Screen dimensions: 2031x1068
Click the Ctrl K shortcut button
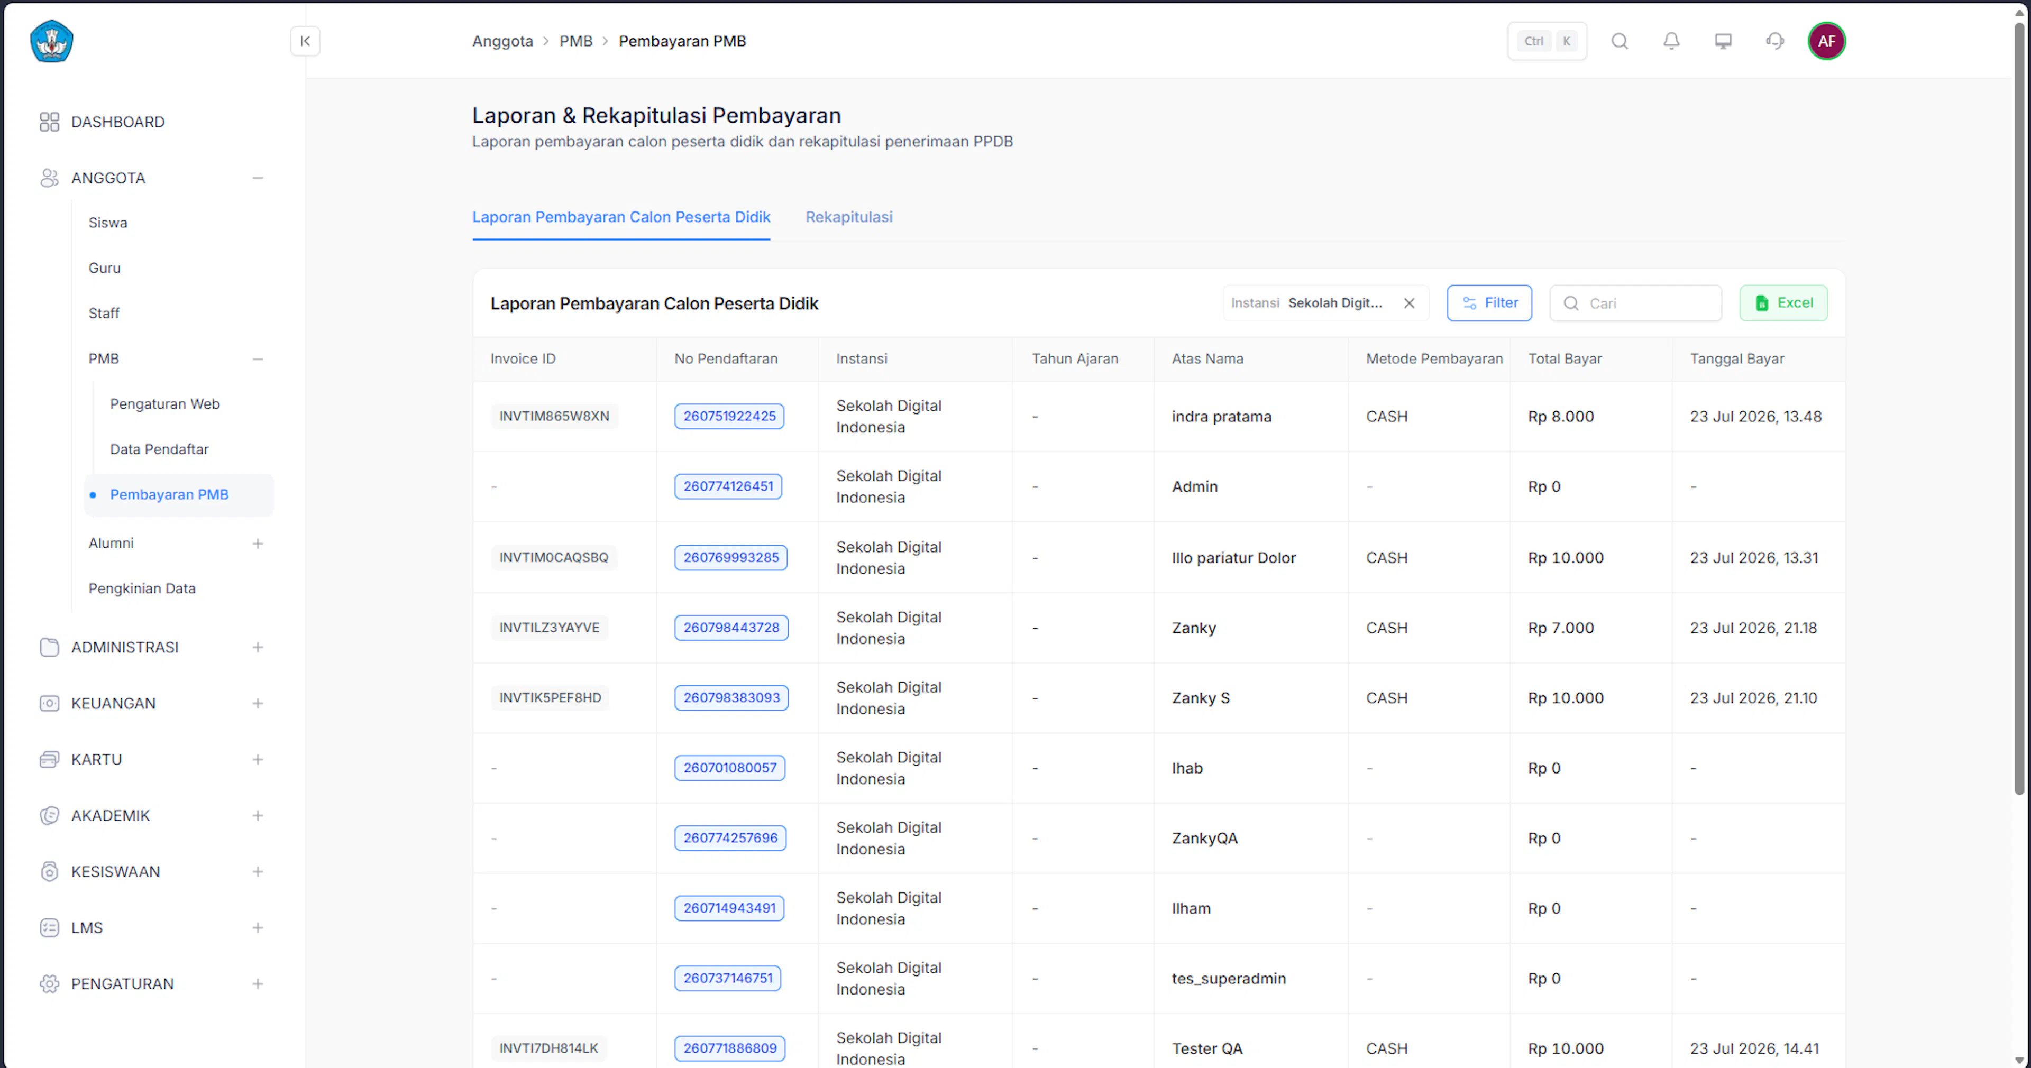(1547, 41)
